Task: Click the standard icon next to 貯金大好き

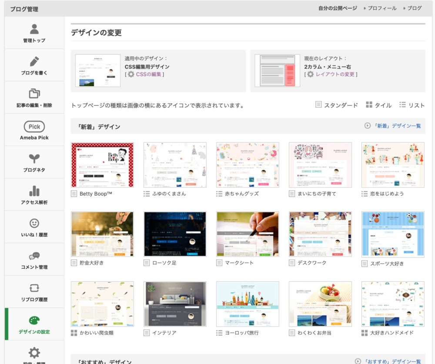Action: tap(74, 263)
